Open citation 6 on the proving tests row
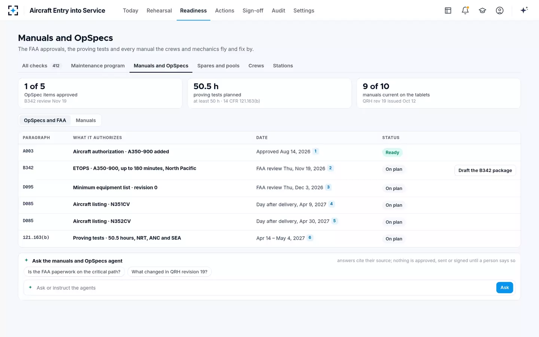This screenshot has height=337, width=539. point(310,238)
